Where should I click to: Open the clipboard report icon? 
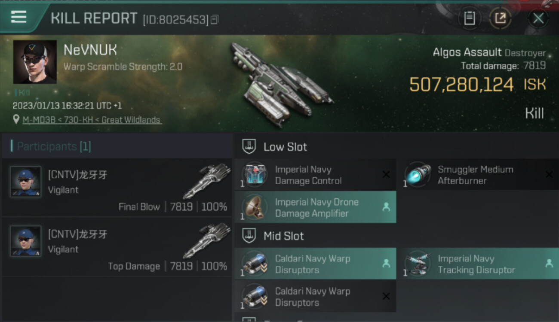coord(469,18)
